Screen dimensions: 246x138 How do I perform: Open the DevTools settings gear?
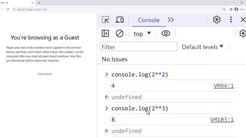point(217,20)
